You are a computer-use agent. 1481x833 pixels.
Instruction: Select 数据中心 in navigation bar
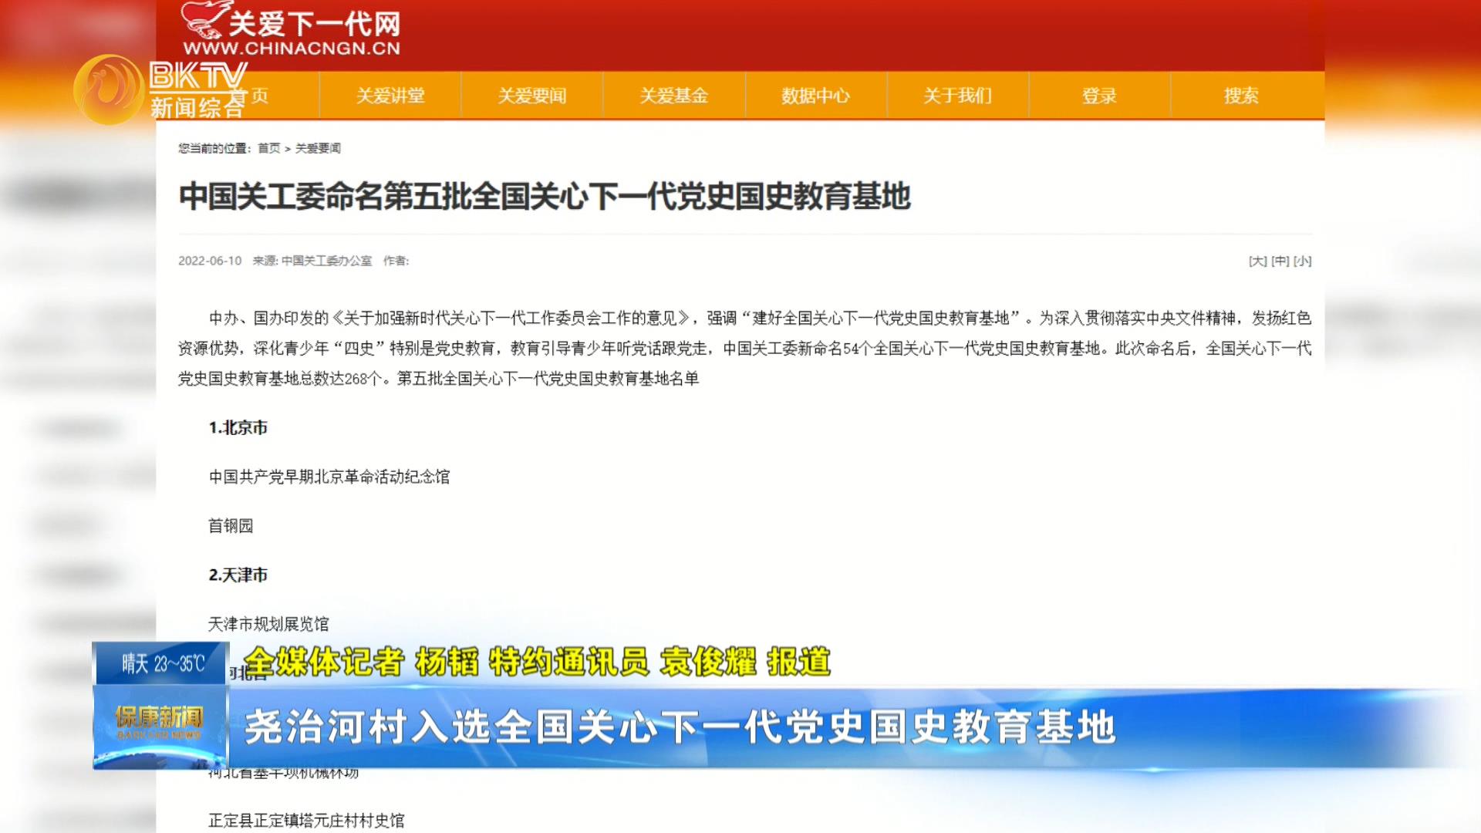click(815, 96)
